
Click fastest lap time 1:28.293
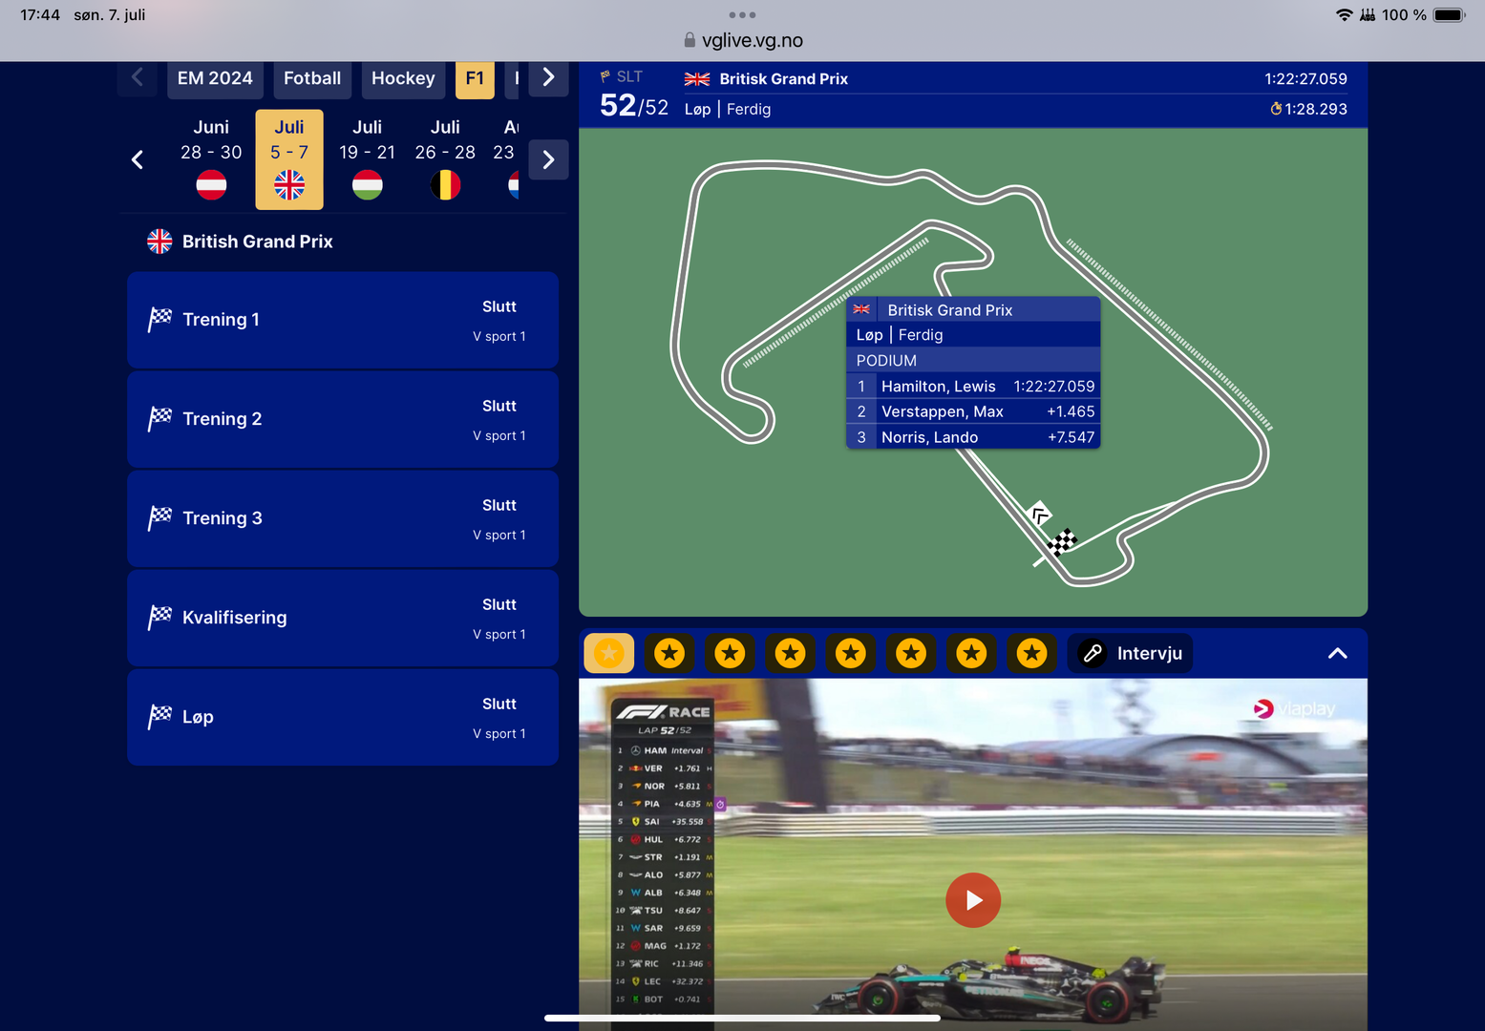(x=1308, y=109)
